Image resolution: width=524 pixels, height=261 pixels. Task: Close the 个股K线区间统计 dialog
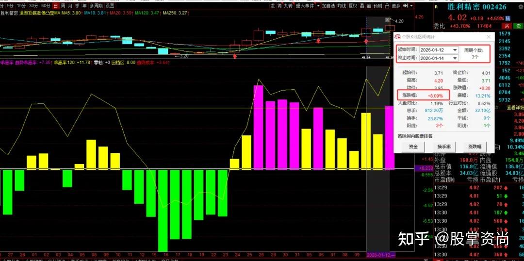click(489, 36)
